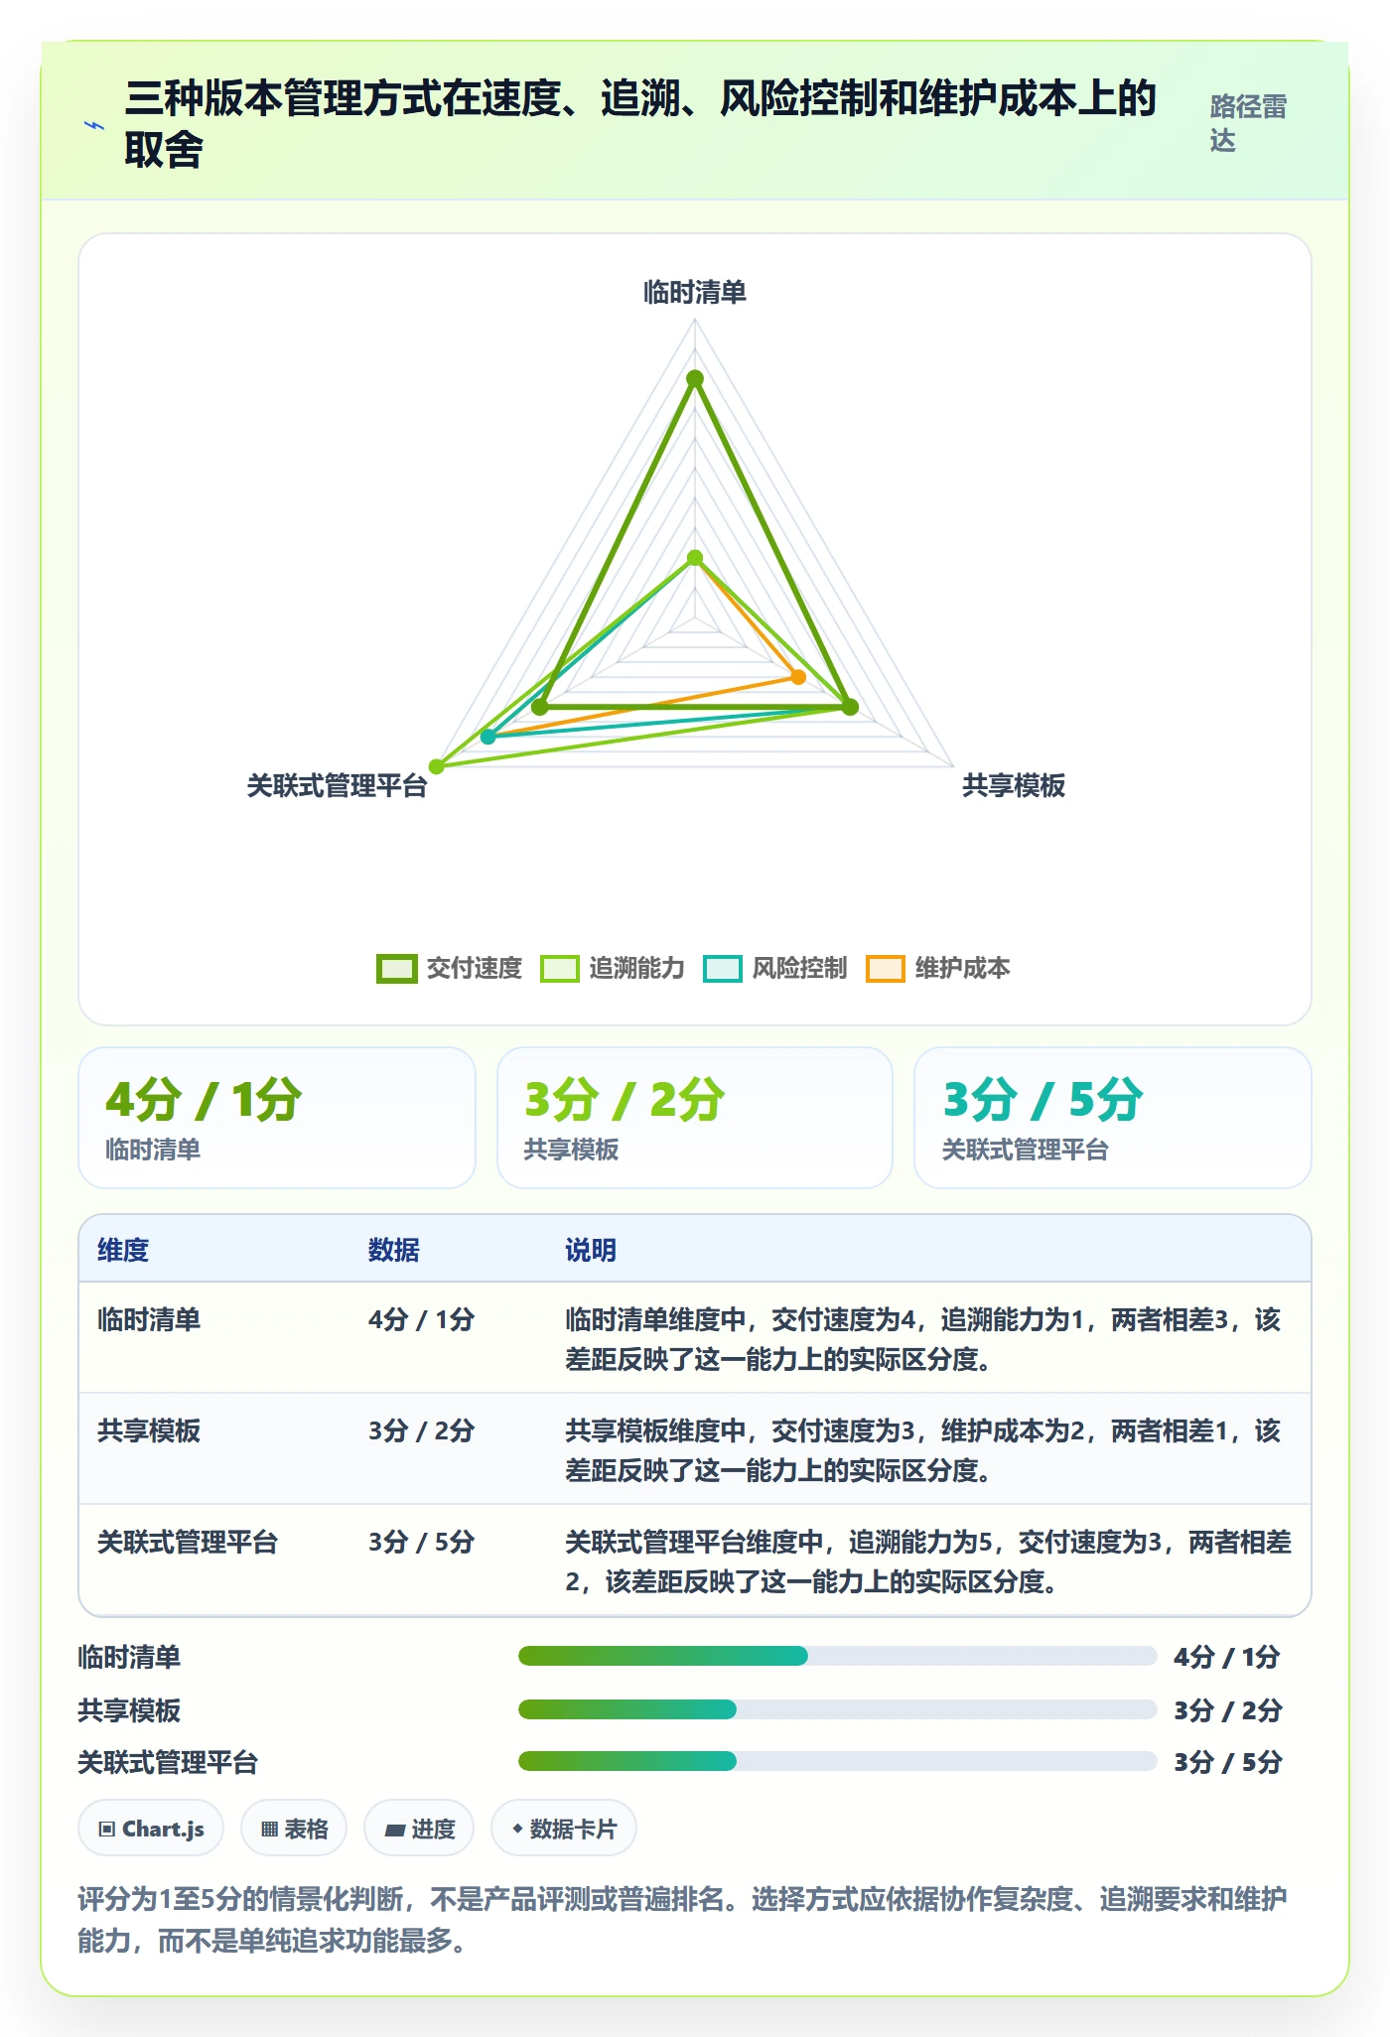Viewport: 1390px width, 2037px height.
Task: Click the footnote starting with 评分为1至5分
Action: click(x=683, y=1919)
